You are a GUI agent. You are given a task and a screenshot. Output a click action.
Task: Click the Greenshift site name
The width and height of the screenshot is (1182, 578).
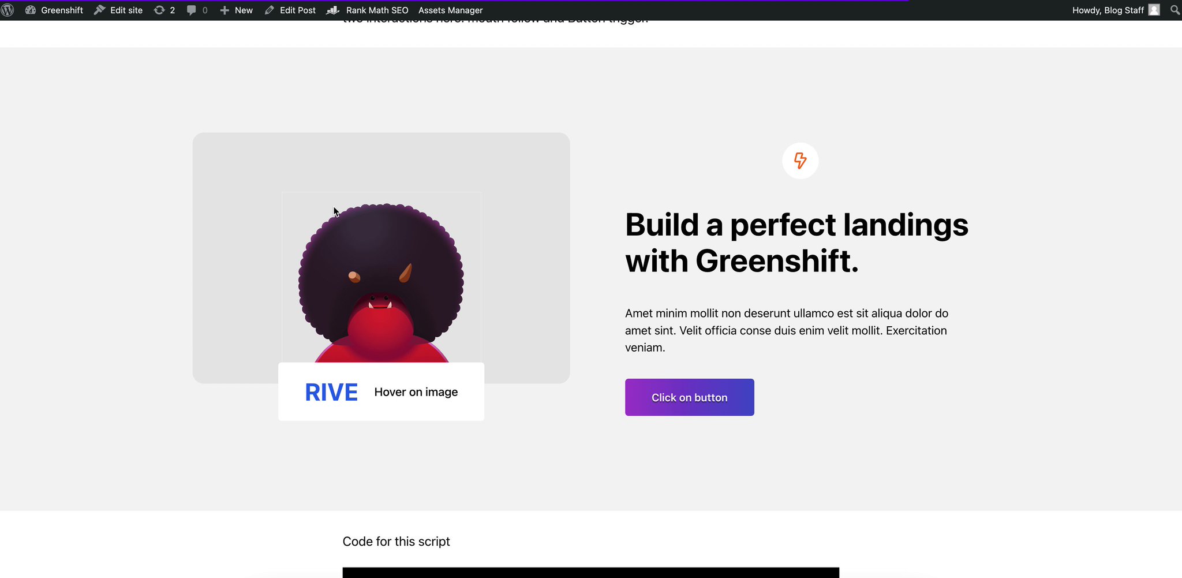pyautogui.click(x=62, y=10)
